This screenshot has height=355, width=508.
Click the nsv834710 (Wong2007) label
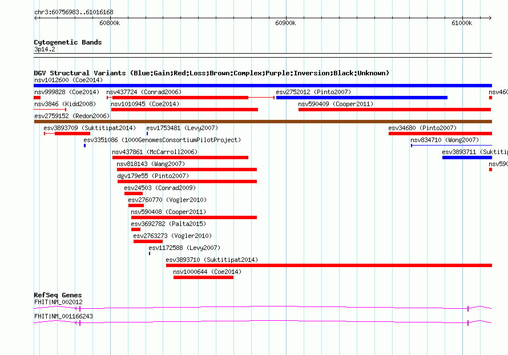click(445, 140)
